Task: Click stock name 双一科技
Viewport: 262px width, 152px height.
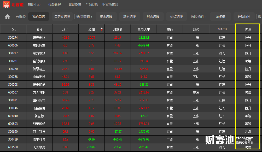Action: (39, 132)
